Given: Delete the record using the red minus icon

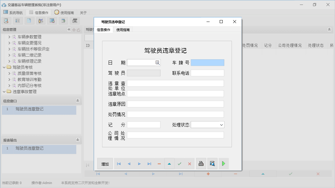Looking at the screenshot, I should click(x=159, y=163).
